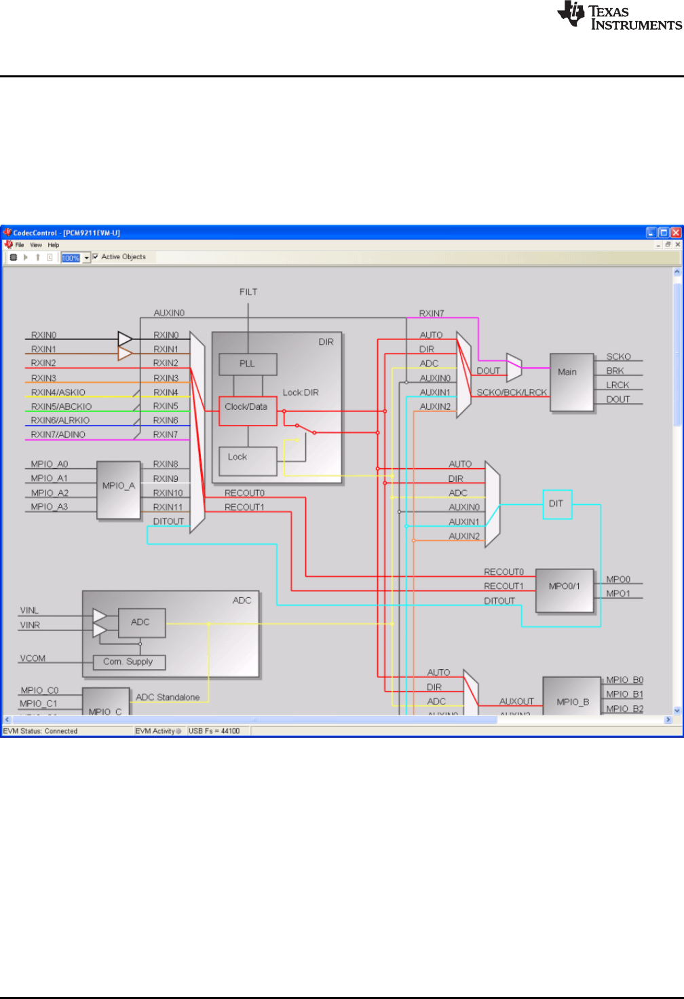Viewport: 684px width, 999px height.
Task: Click the "EVM Status: Connected" status text
Action: pos(41,731)
